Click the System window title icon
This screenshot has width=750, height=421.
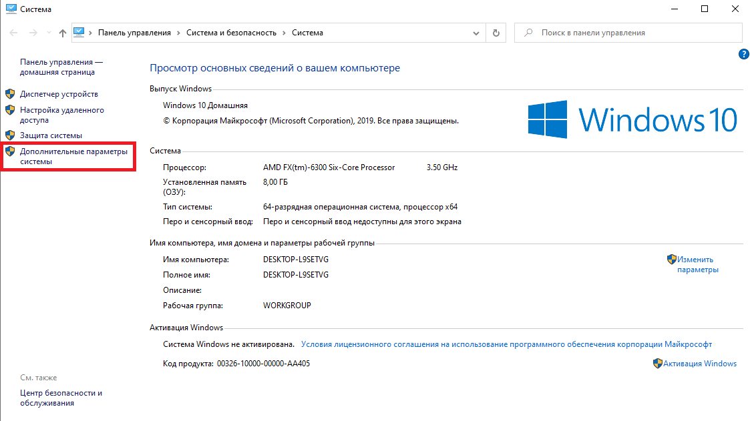coord(11,9)
